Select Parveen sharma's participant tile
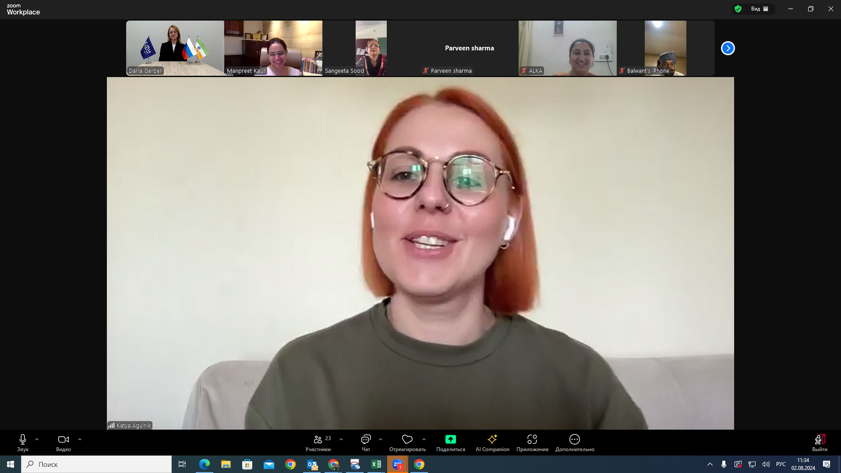 click(x=469, y=48)
